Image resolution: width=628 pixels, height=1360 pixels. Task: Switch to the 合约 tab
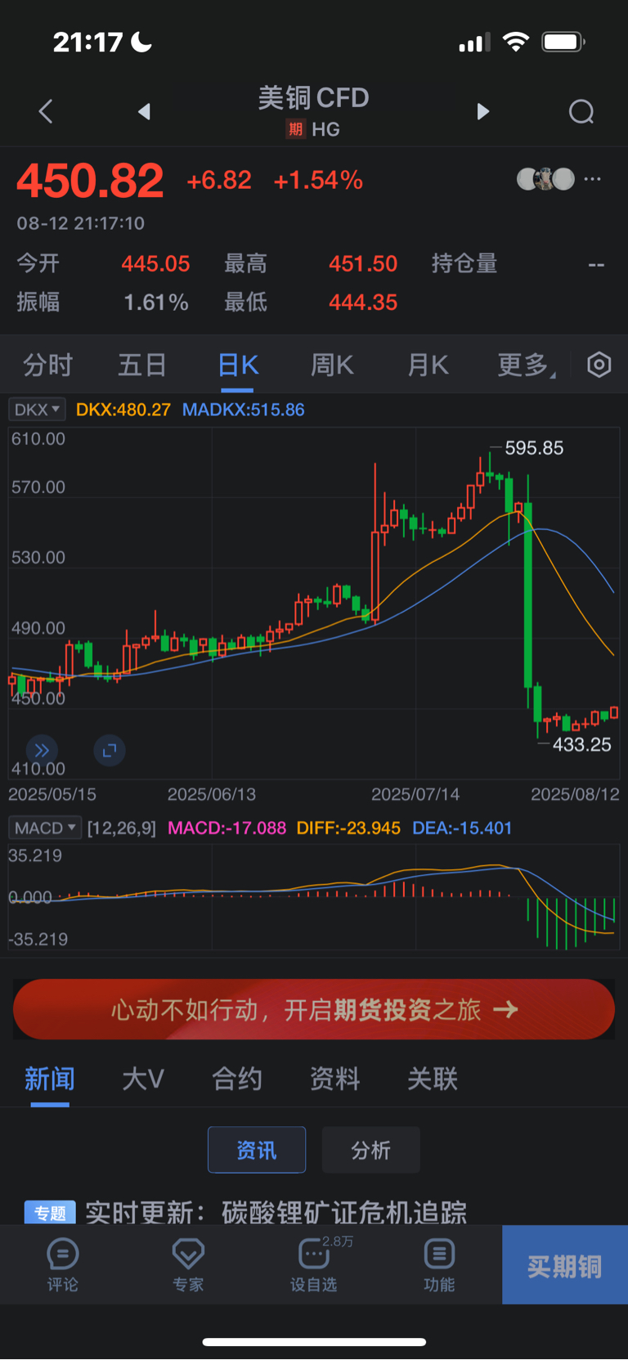[x=237, y=1079]
